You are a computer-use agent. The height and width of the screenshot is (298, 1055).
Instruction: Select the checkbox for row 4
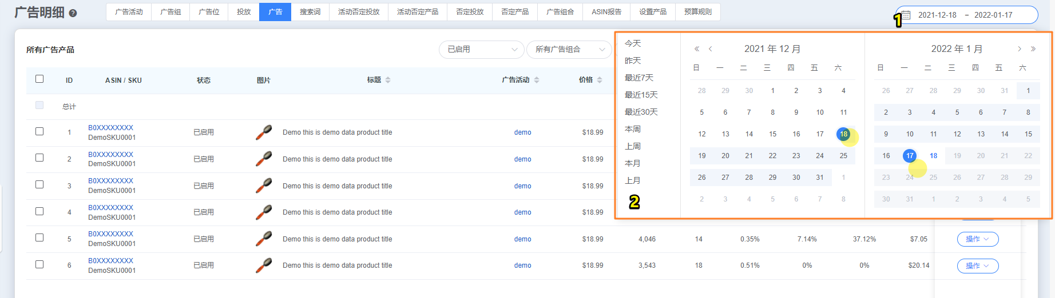click(x=39, y=211)
